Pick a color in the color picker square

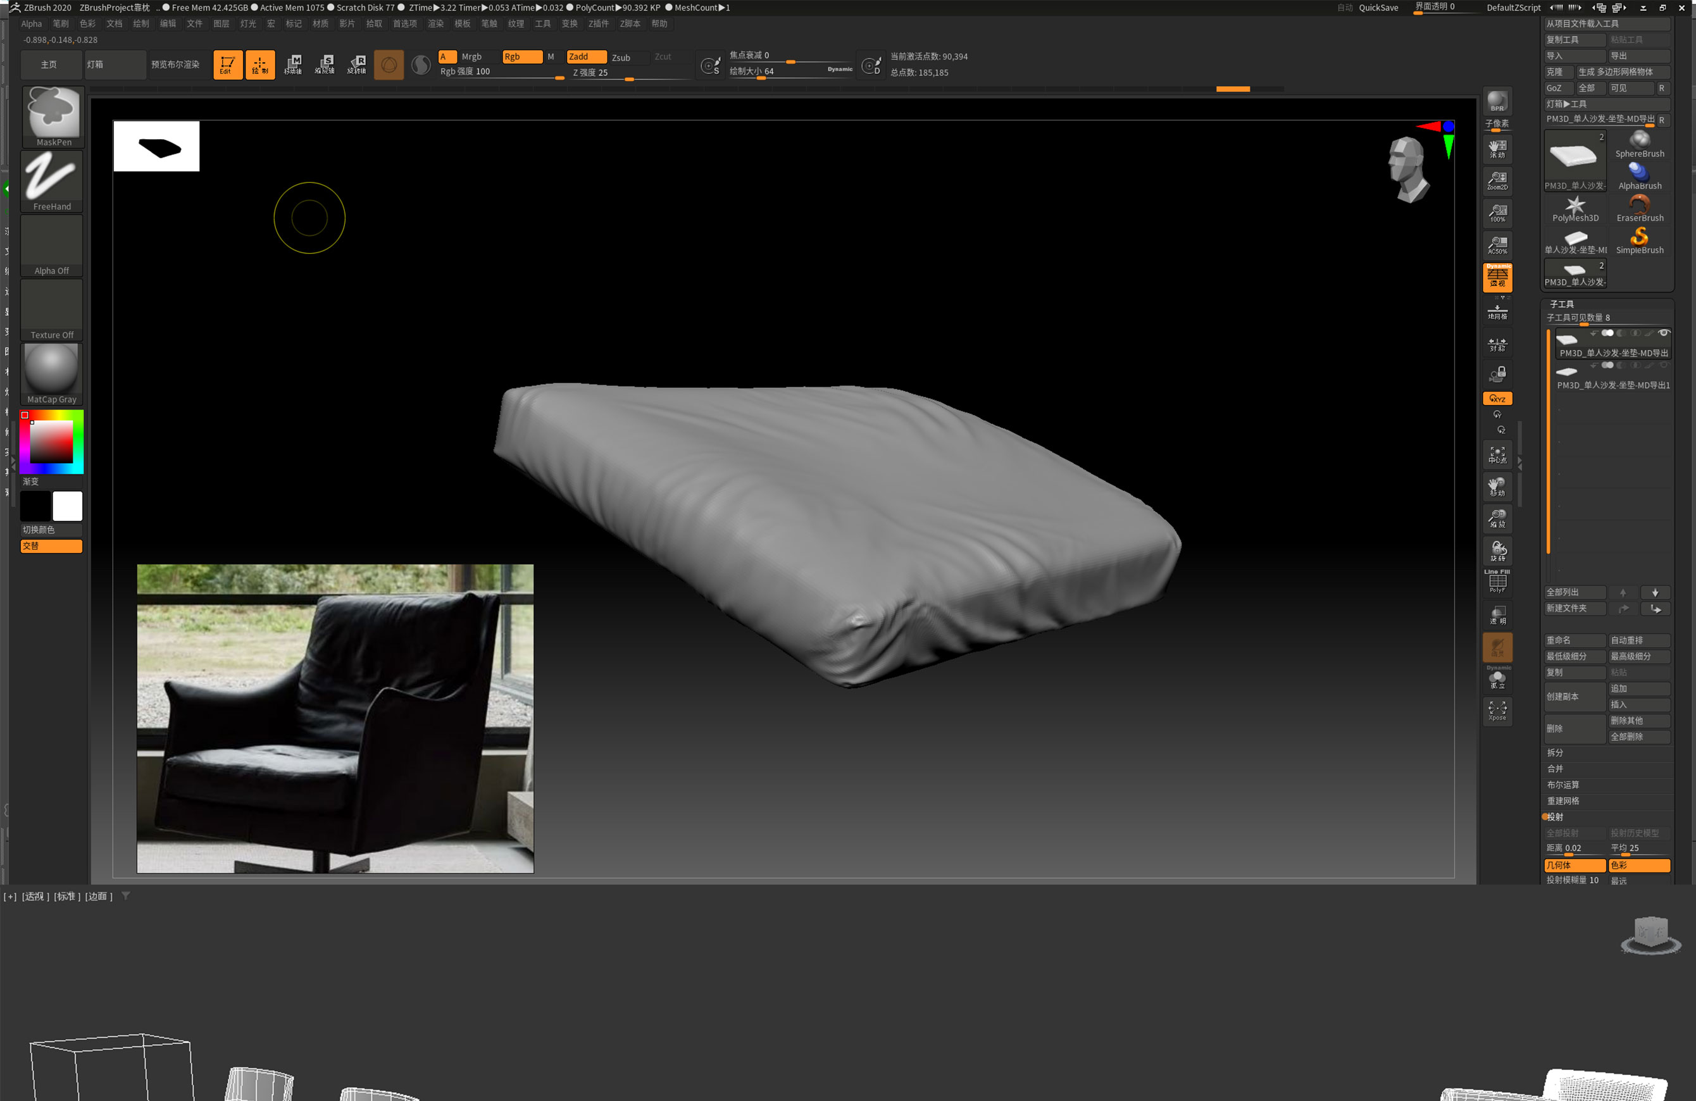coord(51,442)
